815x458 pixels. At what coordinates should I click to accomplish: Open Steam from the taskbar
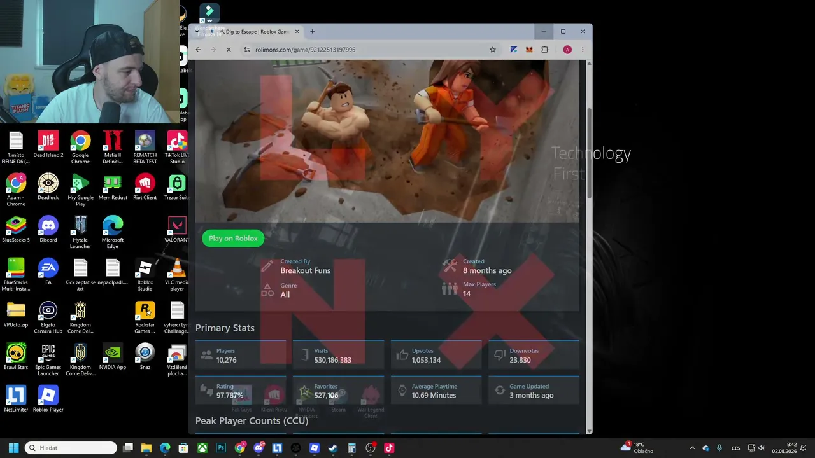click(333, 448)
